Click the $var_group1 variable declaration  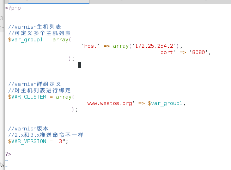click(x=25, y=40)
